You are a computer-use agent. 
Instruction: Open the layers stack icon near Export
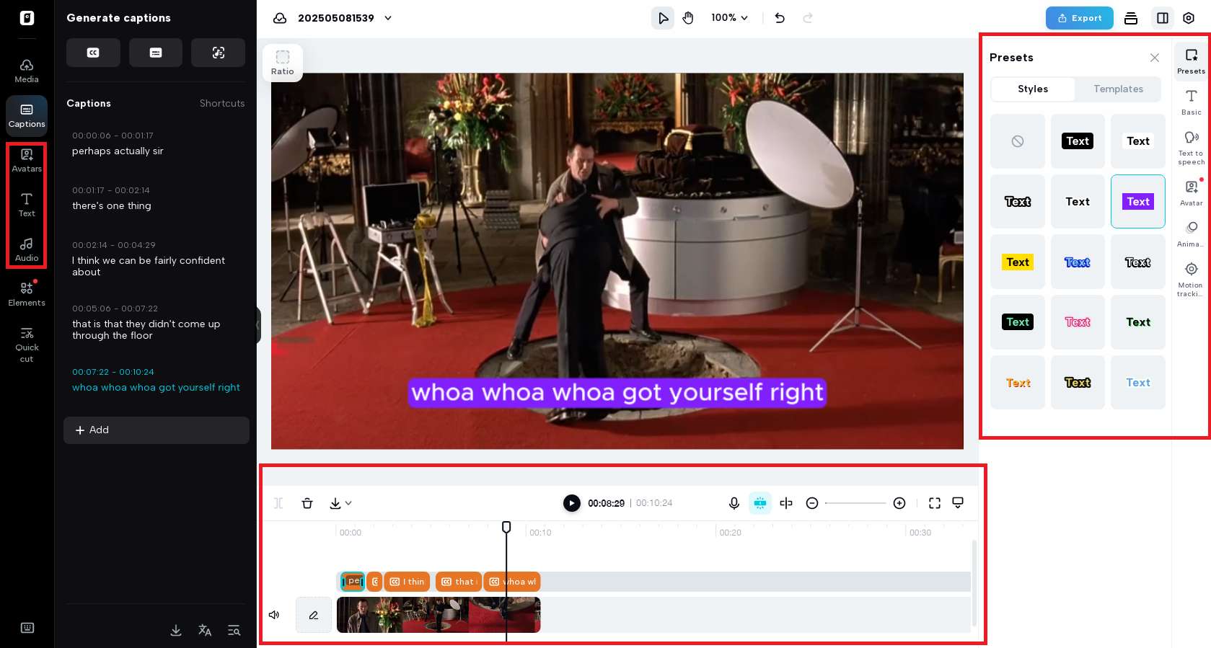pos(1131,18)
